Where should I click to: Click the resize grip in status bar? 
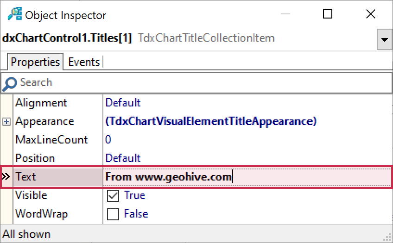tap(388, 238)
